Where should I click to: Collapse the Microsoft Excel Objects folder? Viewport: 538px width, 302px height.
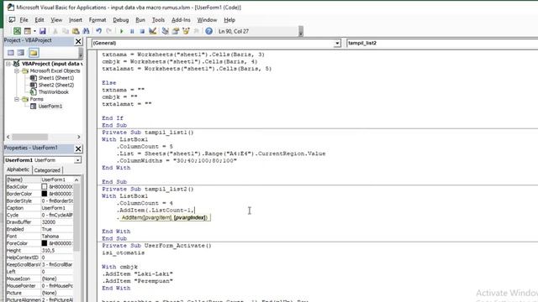click(x=17, y=70)
